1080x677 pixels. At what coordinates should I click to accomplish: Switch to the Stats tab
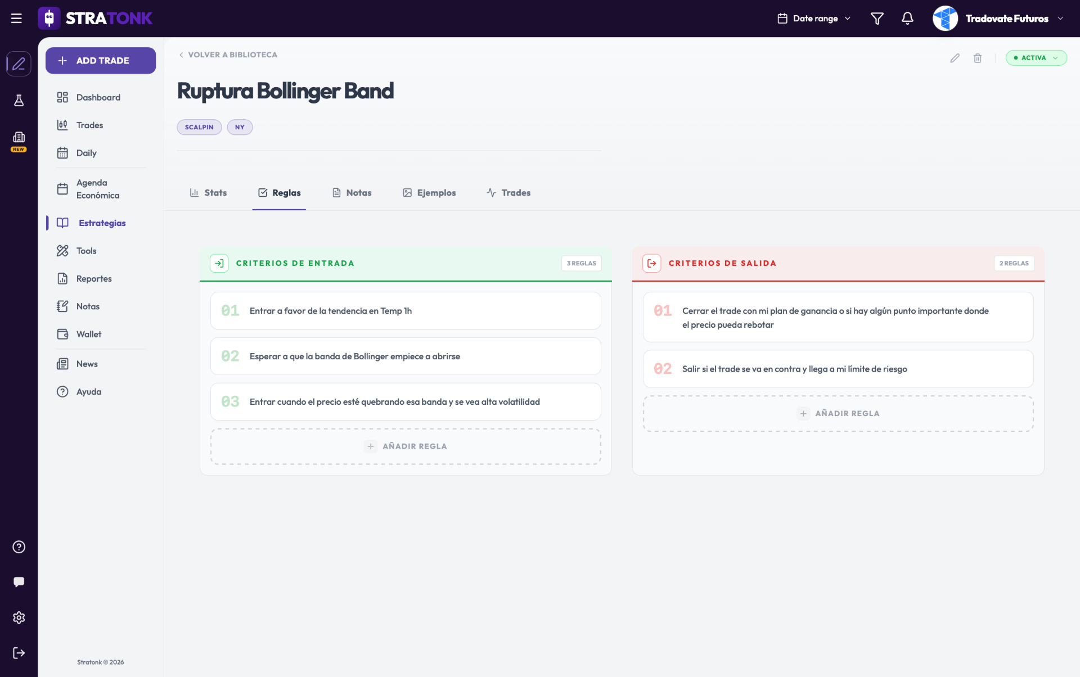(x=208, y=193)
